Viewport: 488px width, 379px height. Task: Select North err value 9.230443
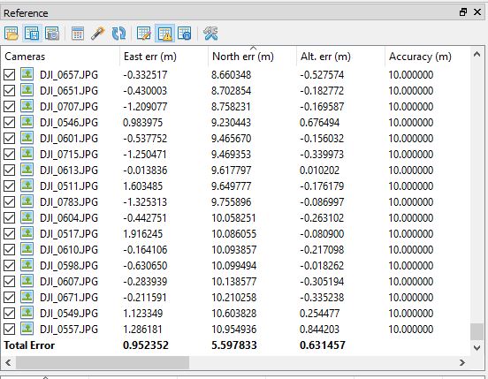[x=231, y=123]
